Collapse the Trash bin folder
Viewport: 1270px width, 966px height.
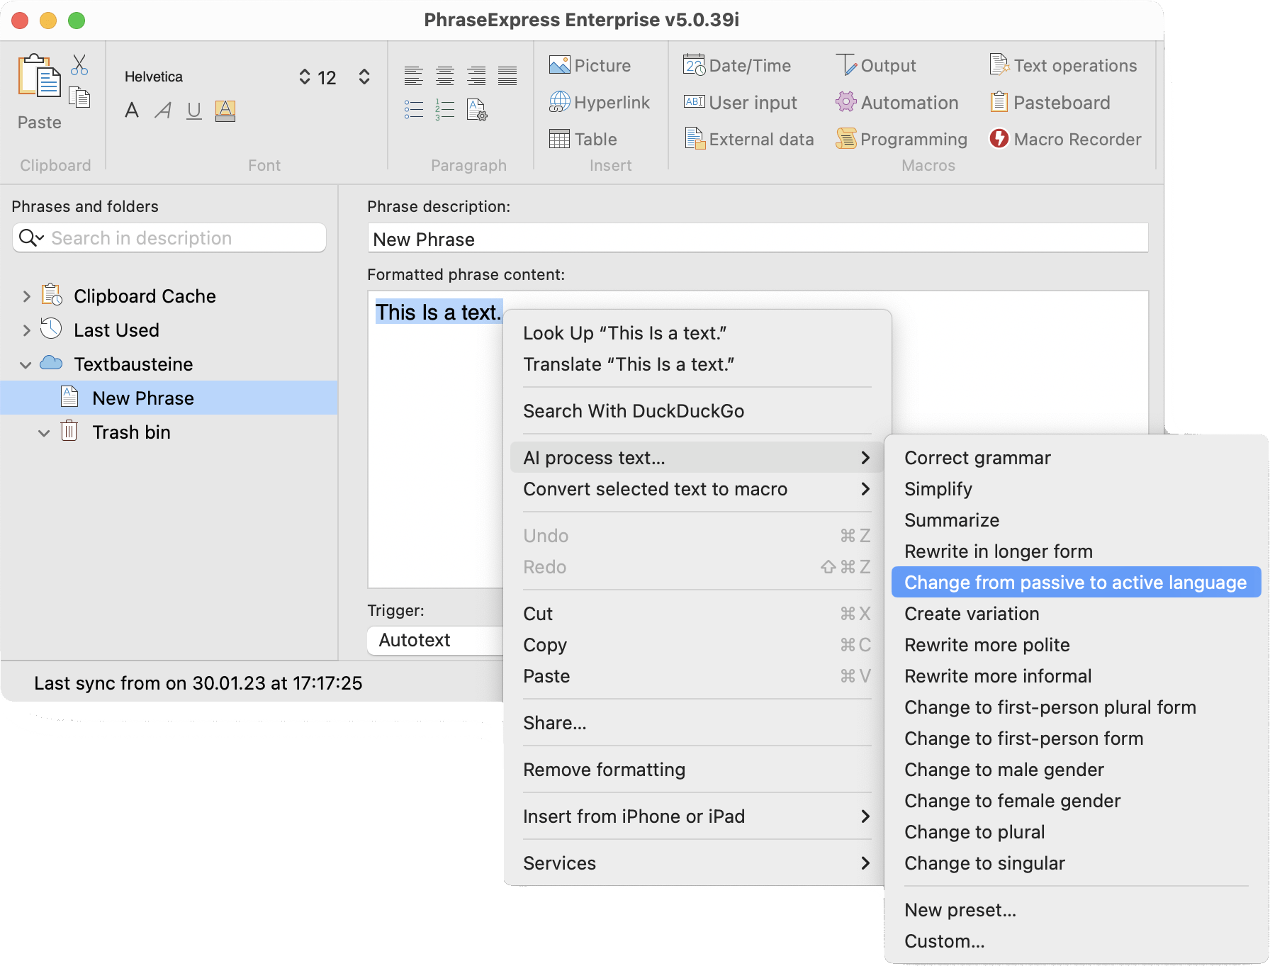click(44, 432)
